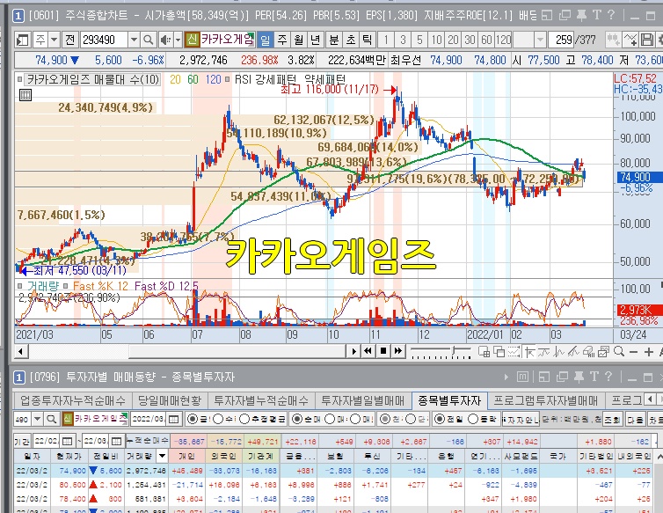The height and width of the screenshot is (513, 663).
Task: Click the speaker sound icon in chart toolbar
Action: (165, 40)
